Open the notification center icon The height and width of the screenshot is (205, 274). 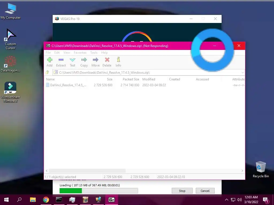click(266, 200)
